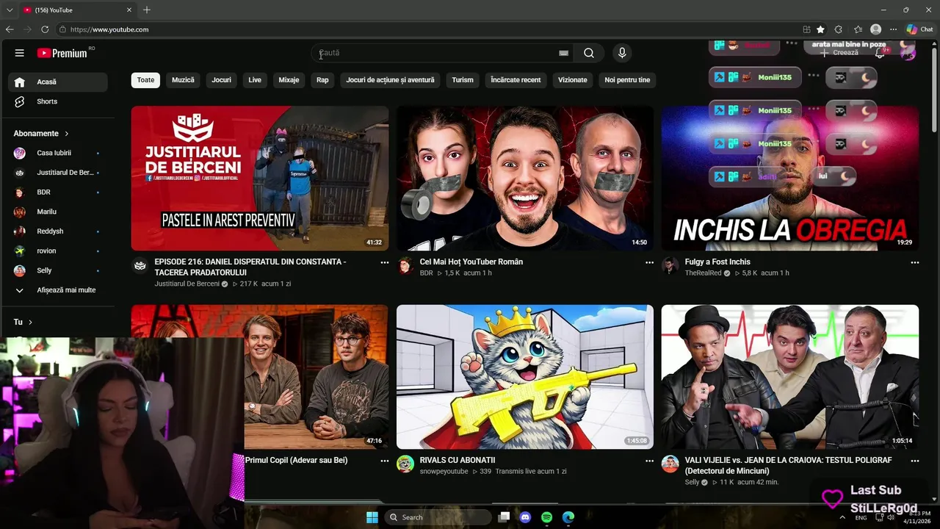This screenshot has width=940, height=529.
Task: Open the notifications bell showing 9+
Action: point(880,53)
